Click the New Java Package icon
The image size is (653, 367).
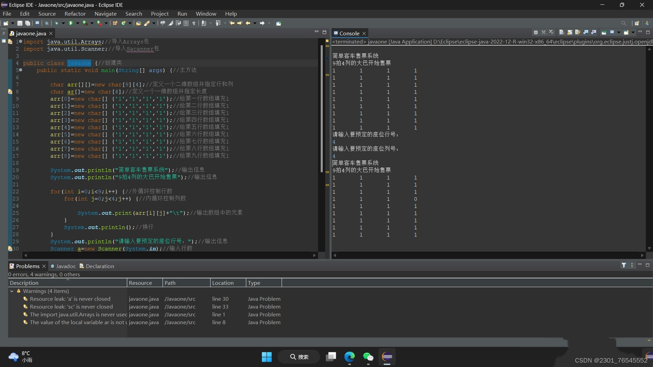click(115, 23)
